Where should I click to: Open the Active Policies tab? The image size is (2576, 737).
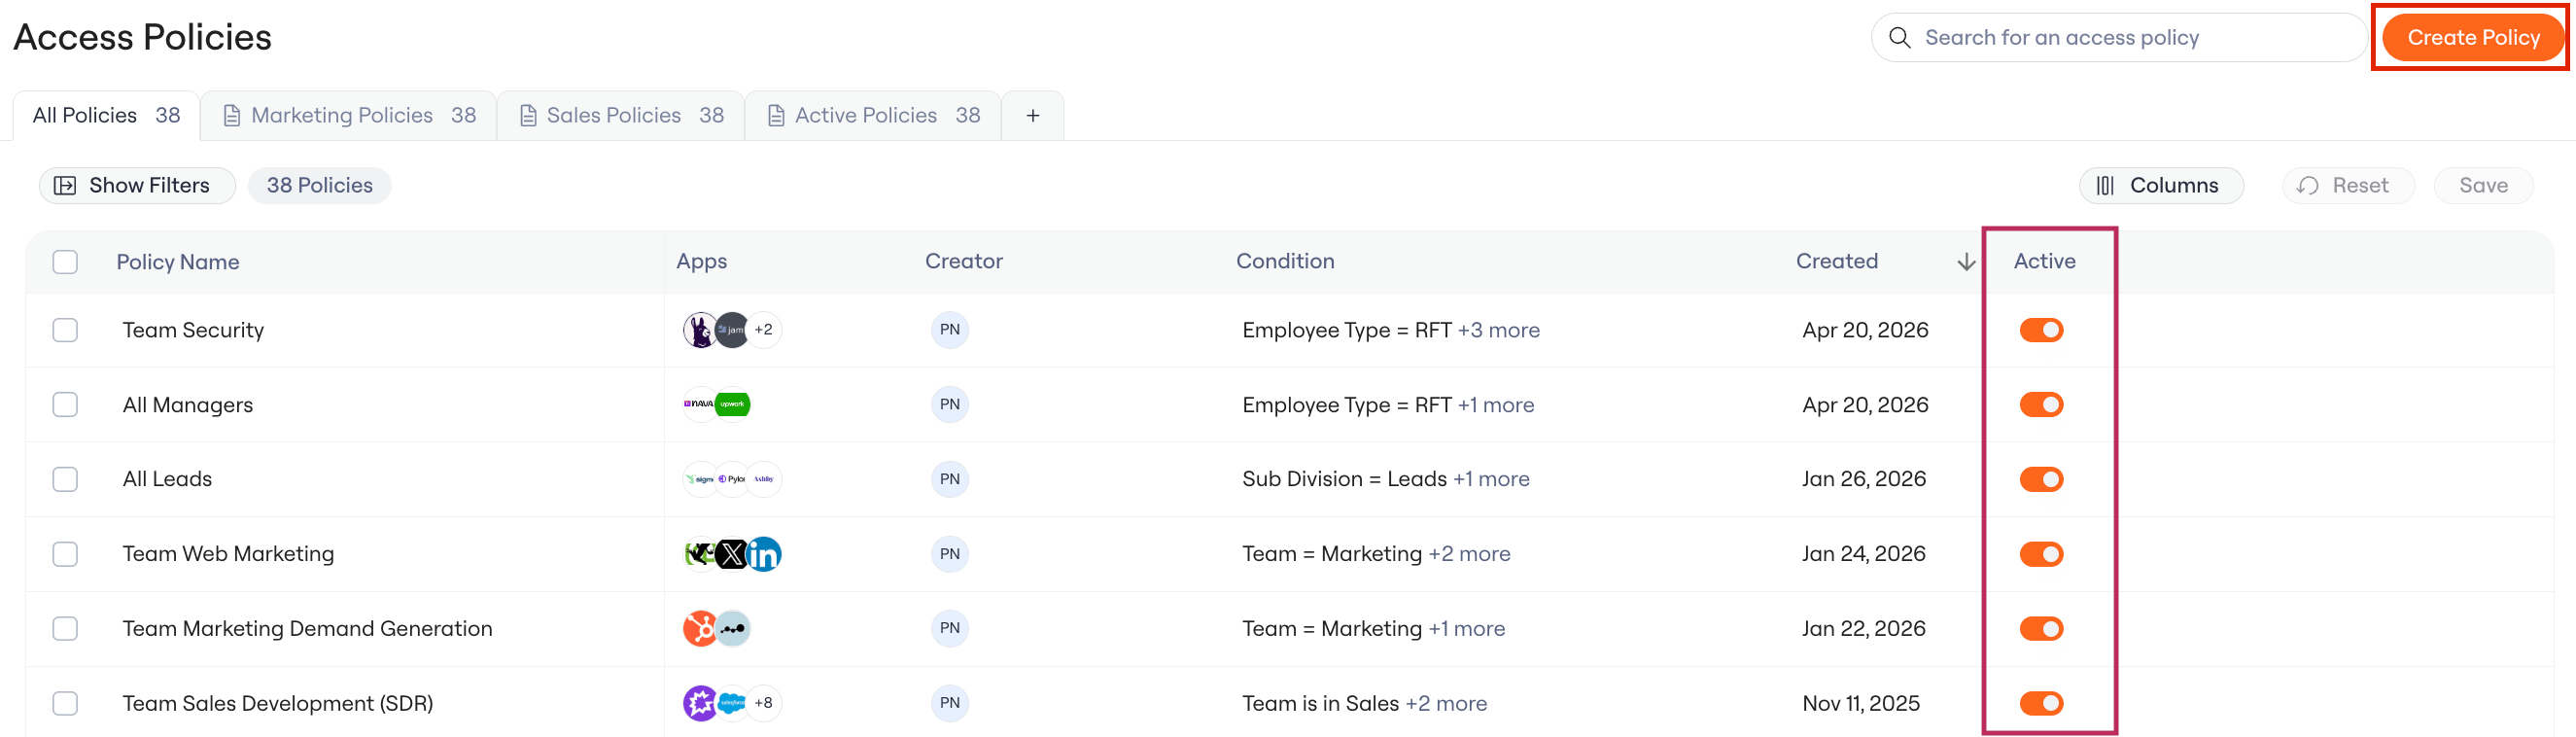point(873,116)
